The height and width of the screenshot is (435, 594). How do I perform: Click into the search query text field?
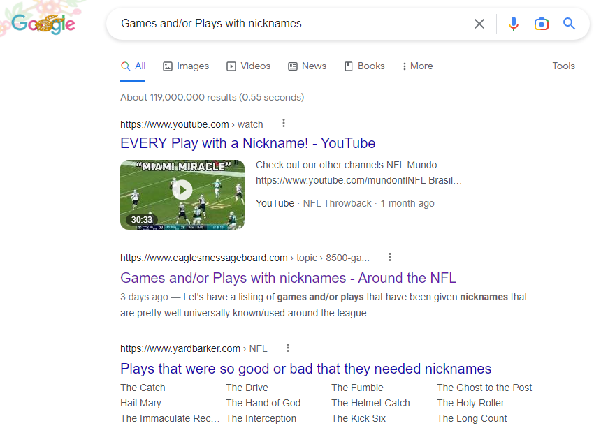pyautogui.click(x=280, y=24)
